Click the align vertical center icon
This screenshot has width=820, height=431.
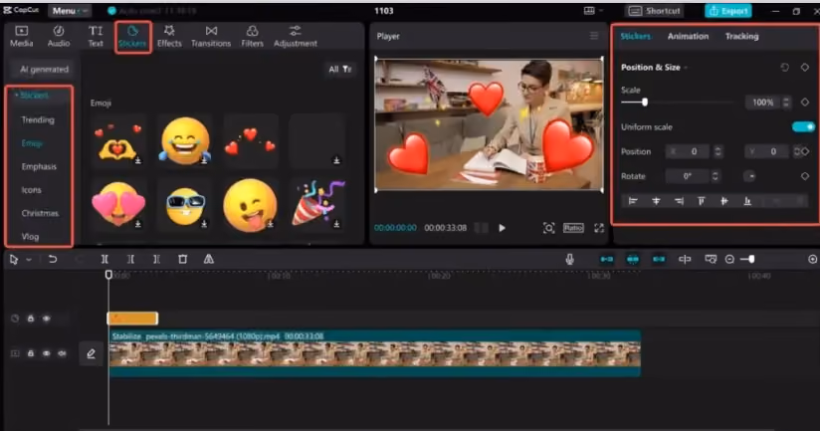(724, 201)
